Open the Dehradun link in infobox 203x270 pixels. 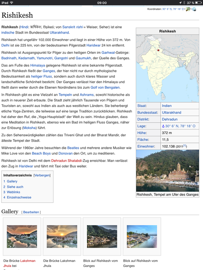[170, 119]
